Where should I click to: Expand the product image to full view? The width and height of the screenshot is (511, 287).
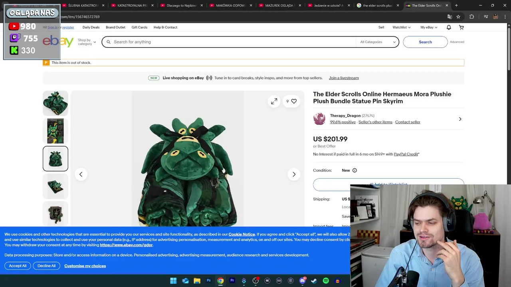pos(274,102)
